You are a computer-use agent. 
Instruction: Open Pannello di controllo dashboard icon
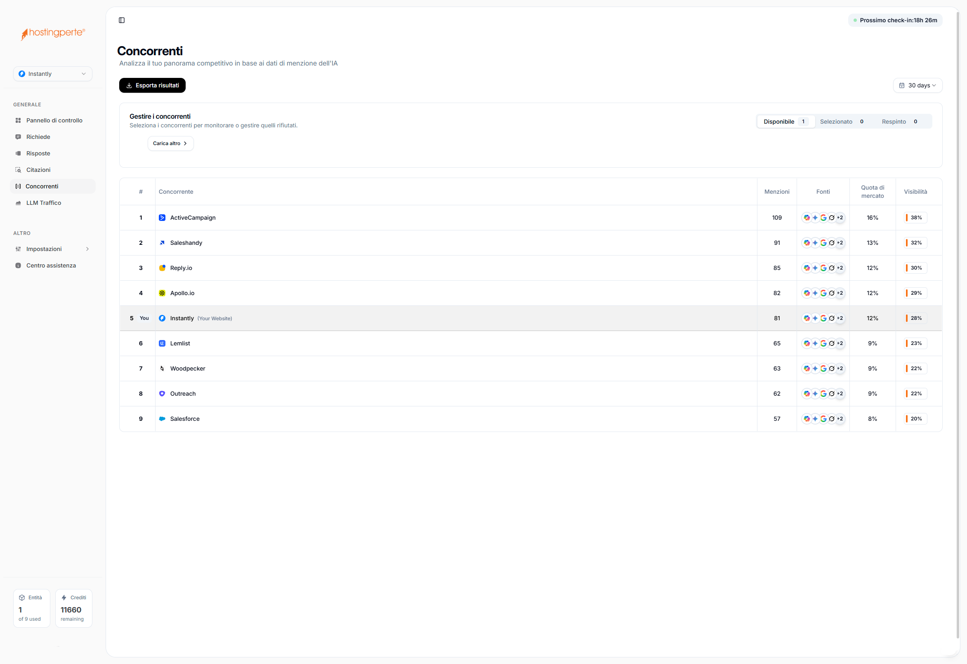point(18,120)
